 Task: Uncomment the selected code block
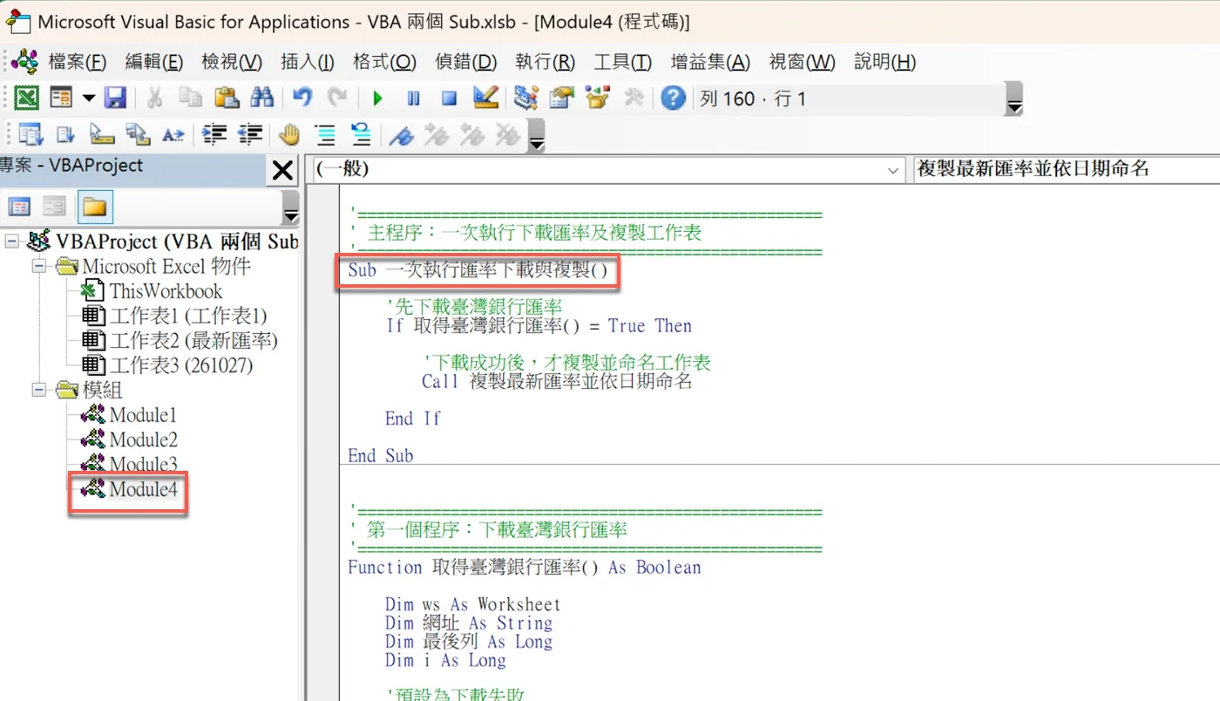362,134
